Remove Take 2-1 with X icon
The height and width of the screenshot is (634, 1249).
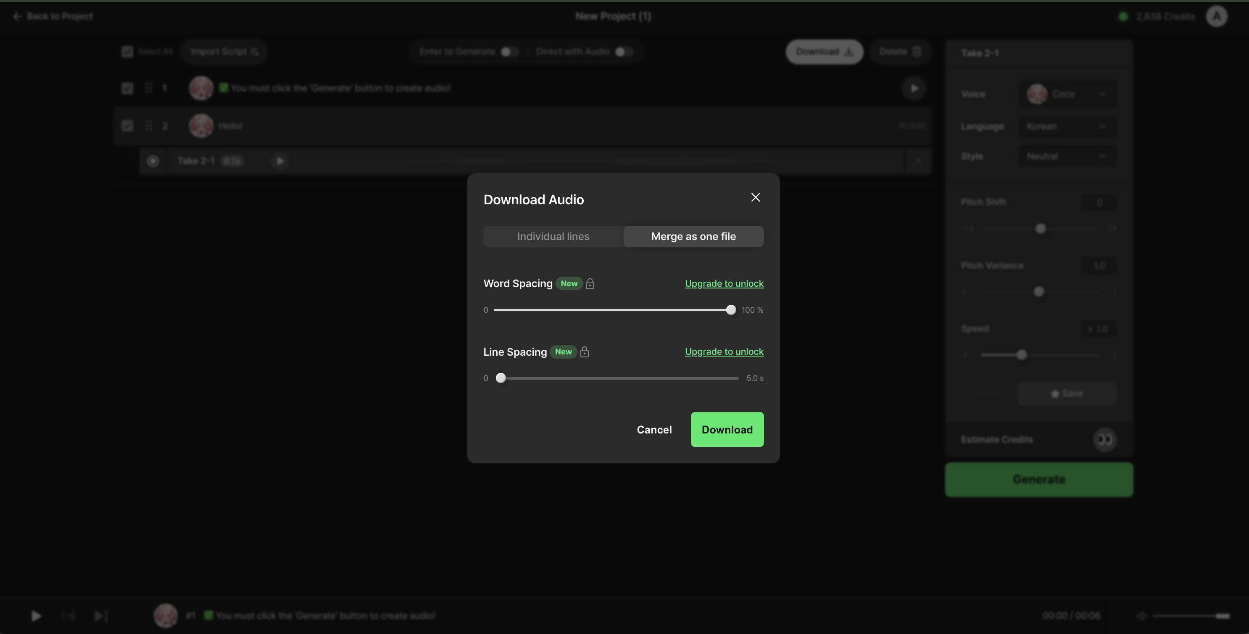pos(918,161)
